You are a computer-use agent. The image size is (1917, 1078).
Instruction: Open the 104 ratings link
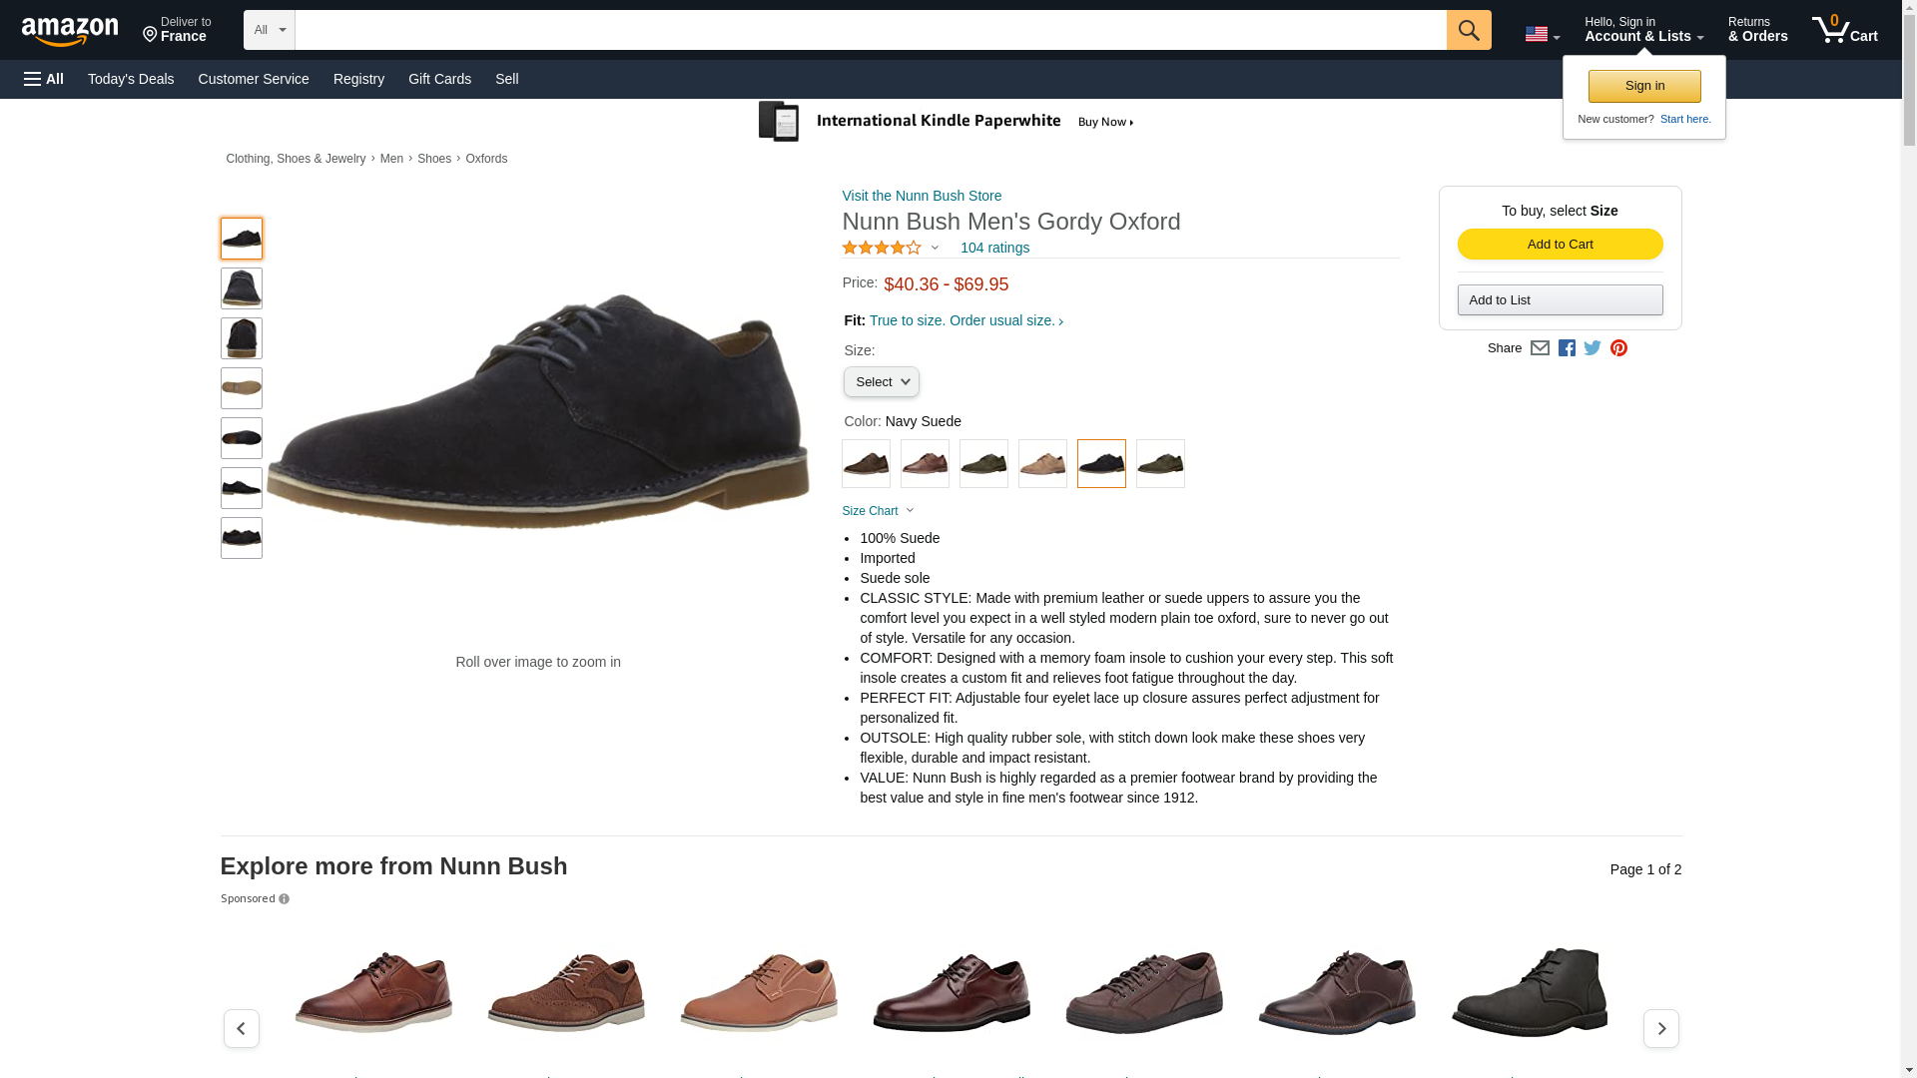pos(994,248)
